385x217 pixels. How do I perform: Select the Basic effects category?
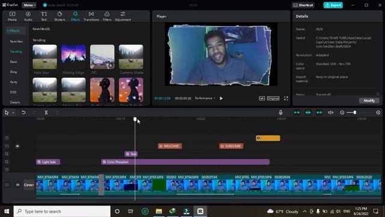[13, 61]
